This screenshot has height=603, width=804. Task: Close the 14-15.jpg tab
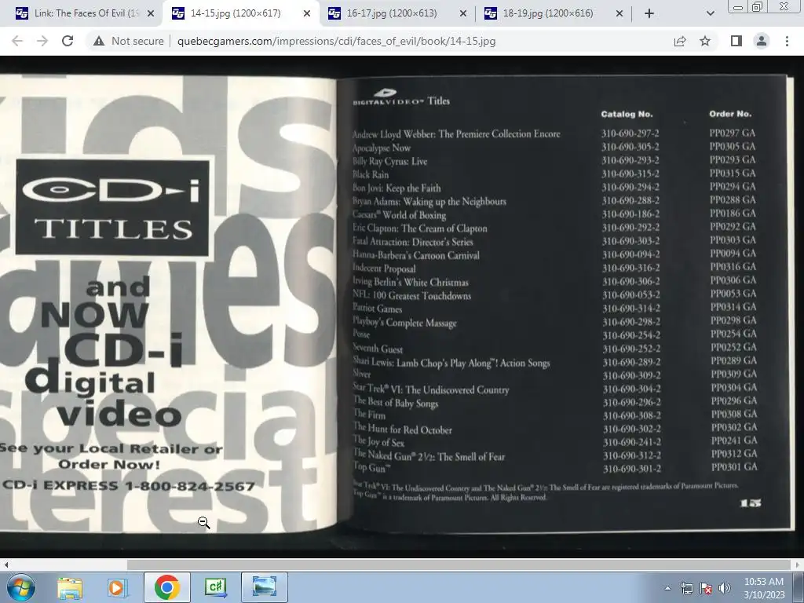[307, 14]
